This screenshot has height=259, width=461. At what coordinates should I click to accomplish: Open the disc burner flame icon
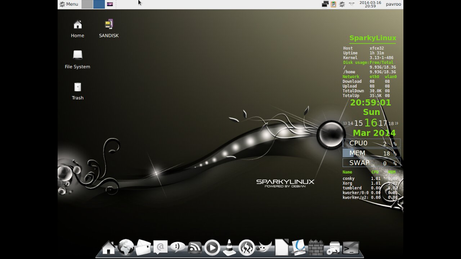tap(247, 248)
